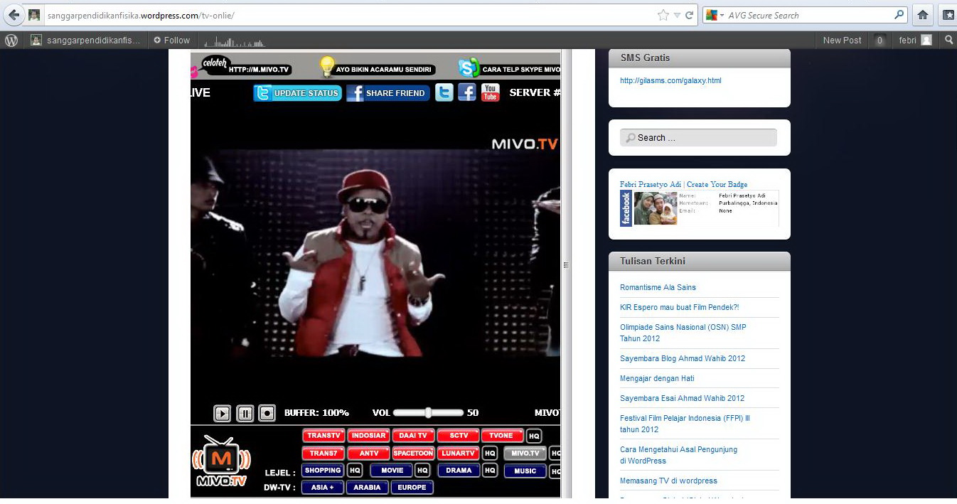Open the bookmarks menu icon
The image size is (957, 504).
(948, 14)
